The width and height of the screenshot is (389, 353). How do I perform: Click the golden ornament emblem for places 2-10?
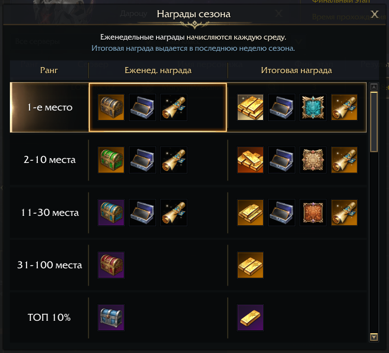tap(312, 160)
